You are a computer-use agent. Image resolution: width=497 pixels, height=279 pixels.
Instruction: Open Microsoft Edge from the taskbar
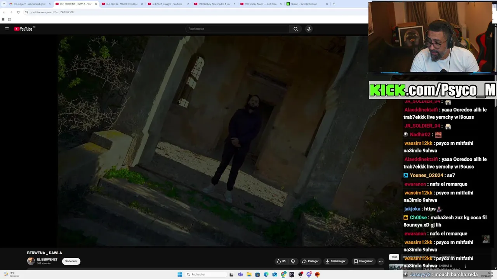coord(266,274)
